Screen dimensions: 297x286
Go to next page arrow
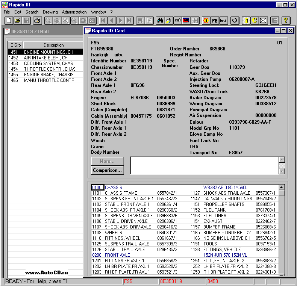coord(121,20)
